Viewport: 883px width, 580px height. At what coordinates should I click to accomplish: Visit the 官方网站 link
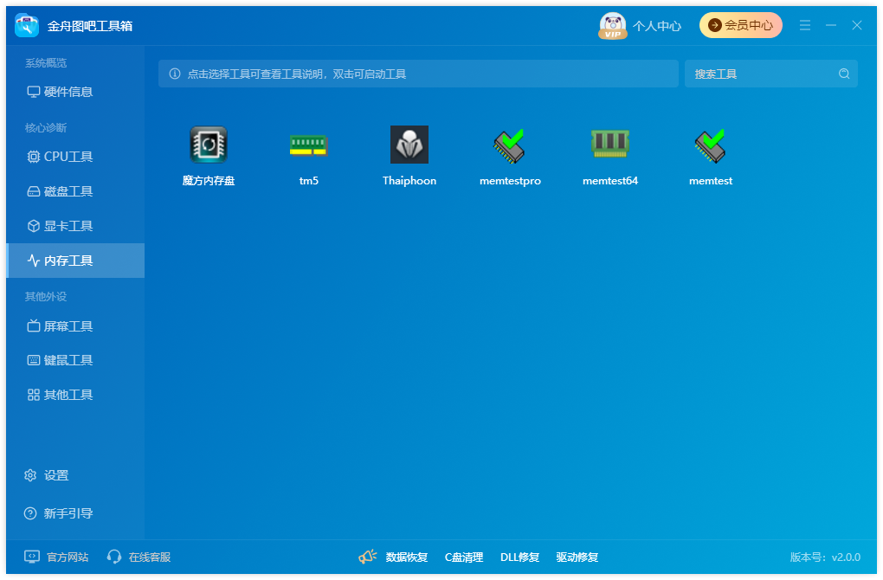[56, 557]
